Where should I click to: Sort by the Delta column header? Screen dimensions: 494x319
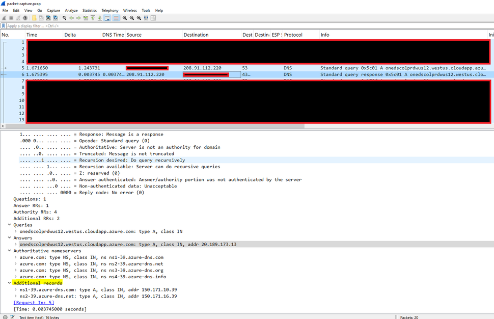[x=82, y=35]
